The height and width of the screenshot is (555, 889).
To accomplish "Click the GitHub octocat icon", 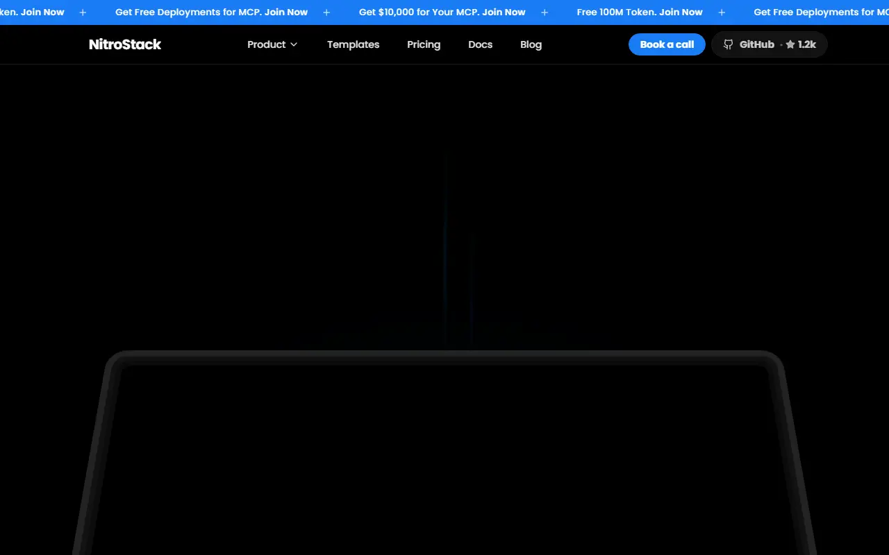I will point(728,44).
